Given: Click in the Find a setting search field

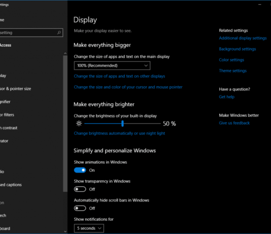Looking at the screenshot, I should click(31, 32).
